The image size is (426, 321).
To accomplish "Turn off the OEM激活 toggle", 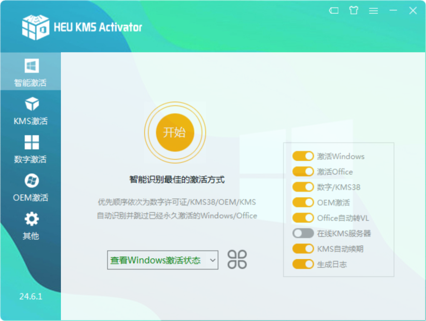I will point(303,202).
